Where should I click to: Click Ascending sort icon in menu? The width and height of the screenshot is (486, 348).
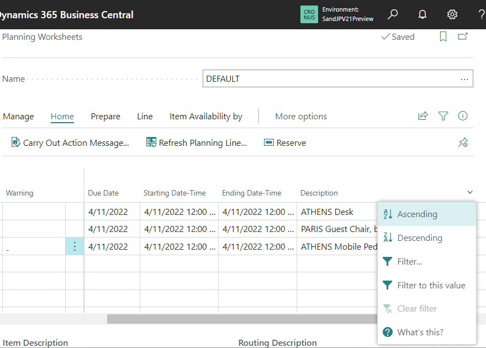[388, 214]
